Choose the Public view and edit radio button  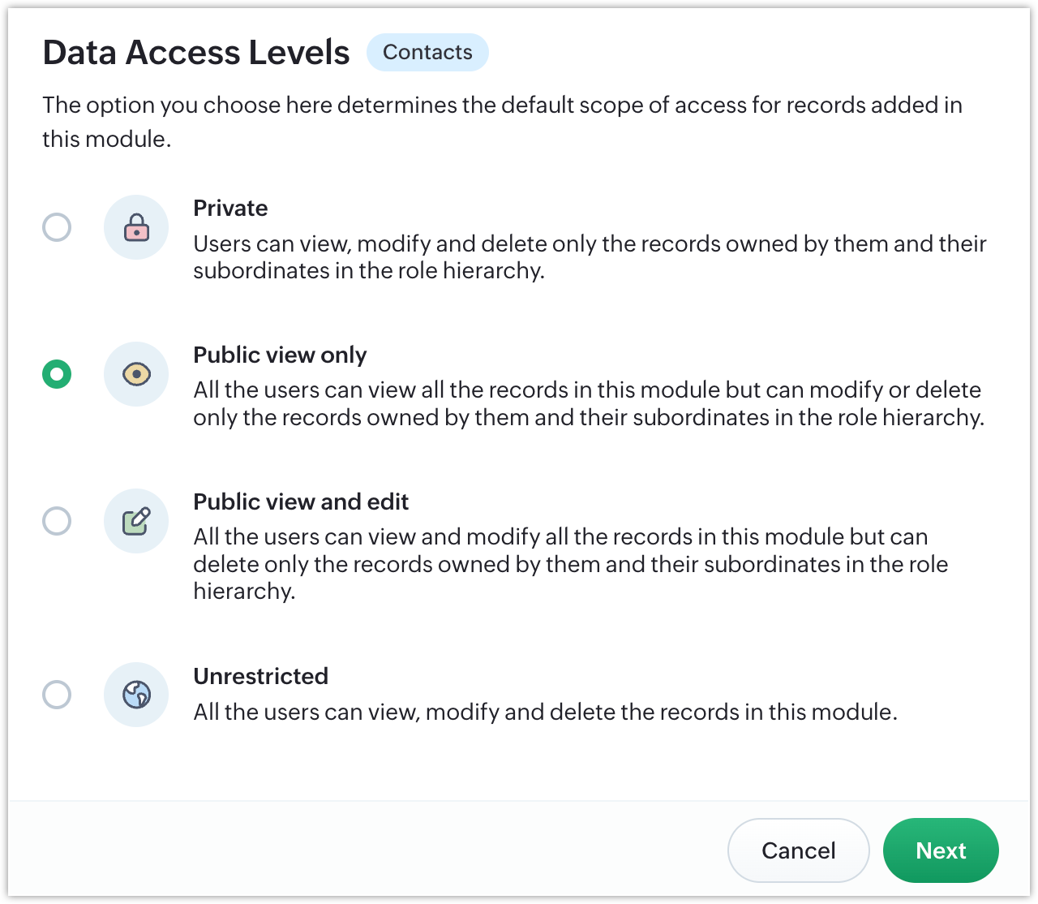[x=57, y=521]
